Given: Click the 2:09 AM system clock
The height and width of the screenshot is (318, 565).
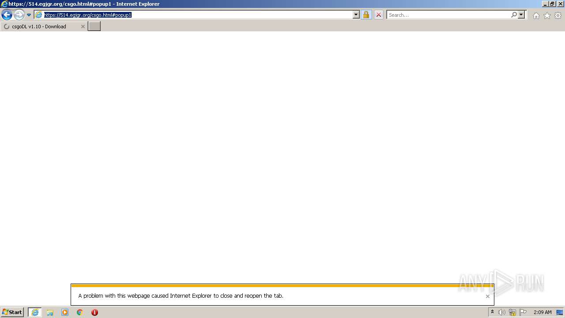Looking at the screenshot, I should pyautogui.click(x=542, y=312).
